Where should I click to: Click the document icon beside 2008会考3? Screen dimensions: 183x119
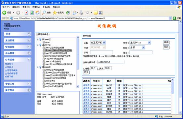pos(44,81)
